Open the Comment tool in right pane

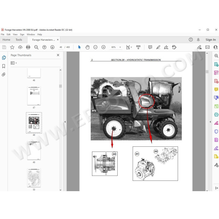216,89
